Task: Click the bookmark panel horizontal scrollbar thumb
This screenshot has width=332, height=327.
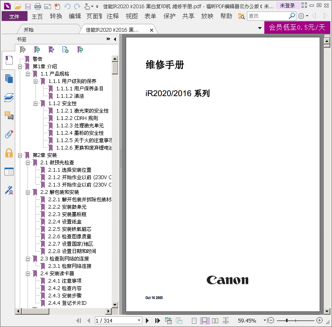Action: click(x=36, y=311)
